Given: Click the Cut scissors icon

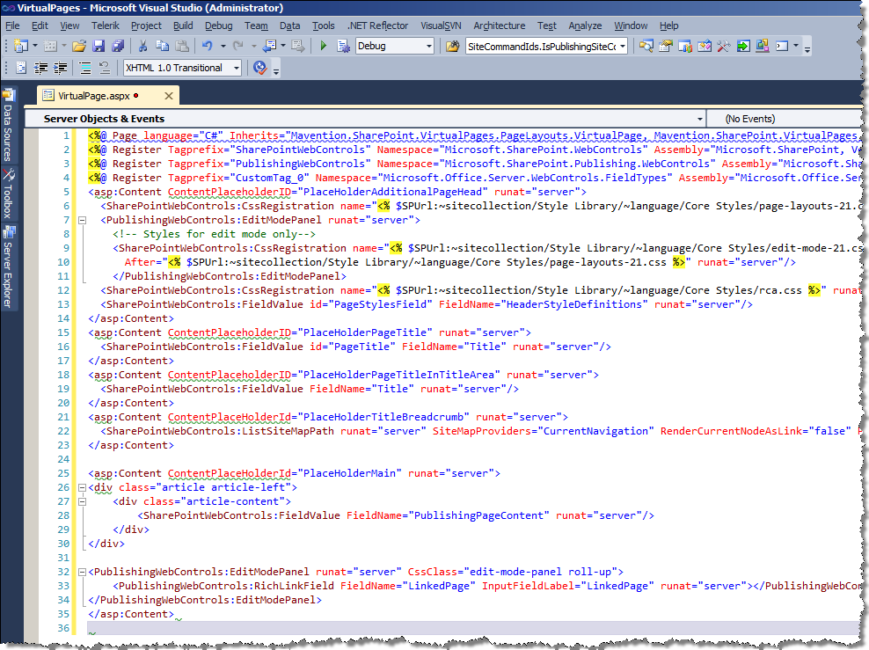Looking at the screenshot, I should tap(142, 46).
